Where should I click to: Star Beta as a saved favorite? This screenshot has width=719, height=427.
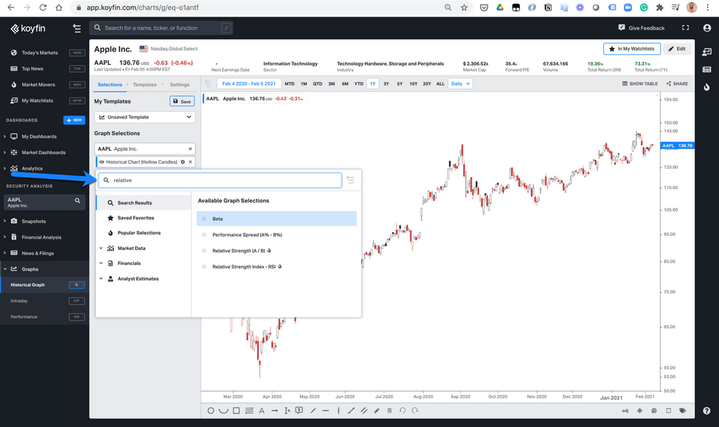coord(205,219)
